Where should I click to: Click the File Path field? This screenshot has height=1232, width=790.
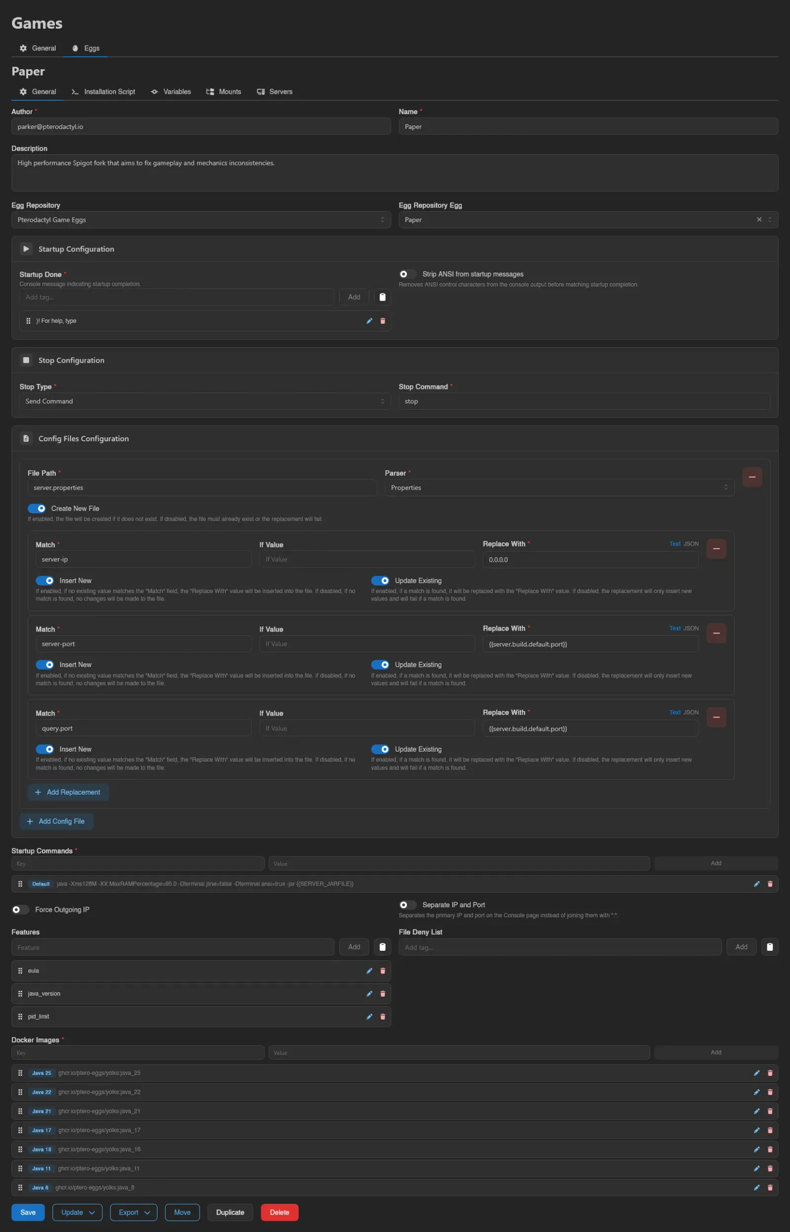[x=202, y=488]
